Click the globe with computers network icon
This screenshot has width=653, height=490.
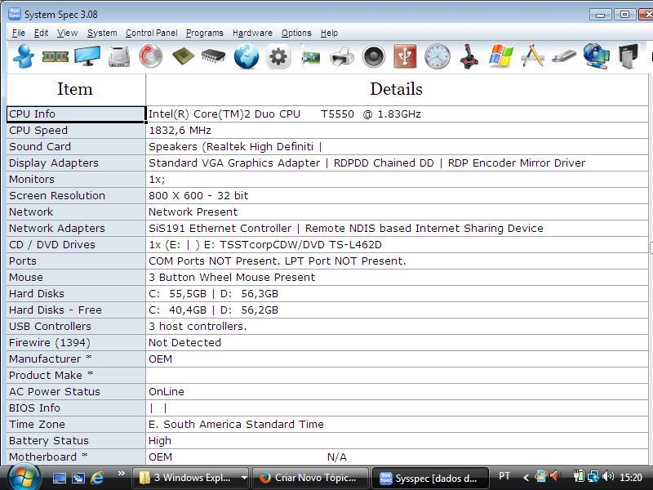coord(596,56)
